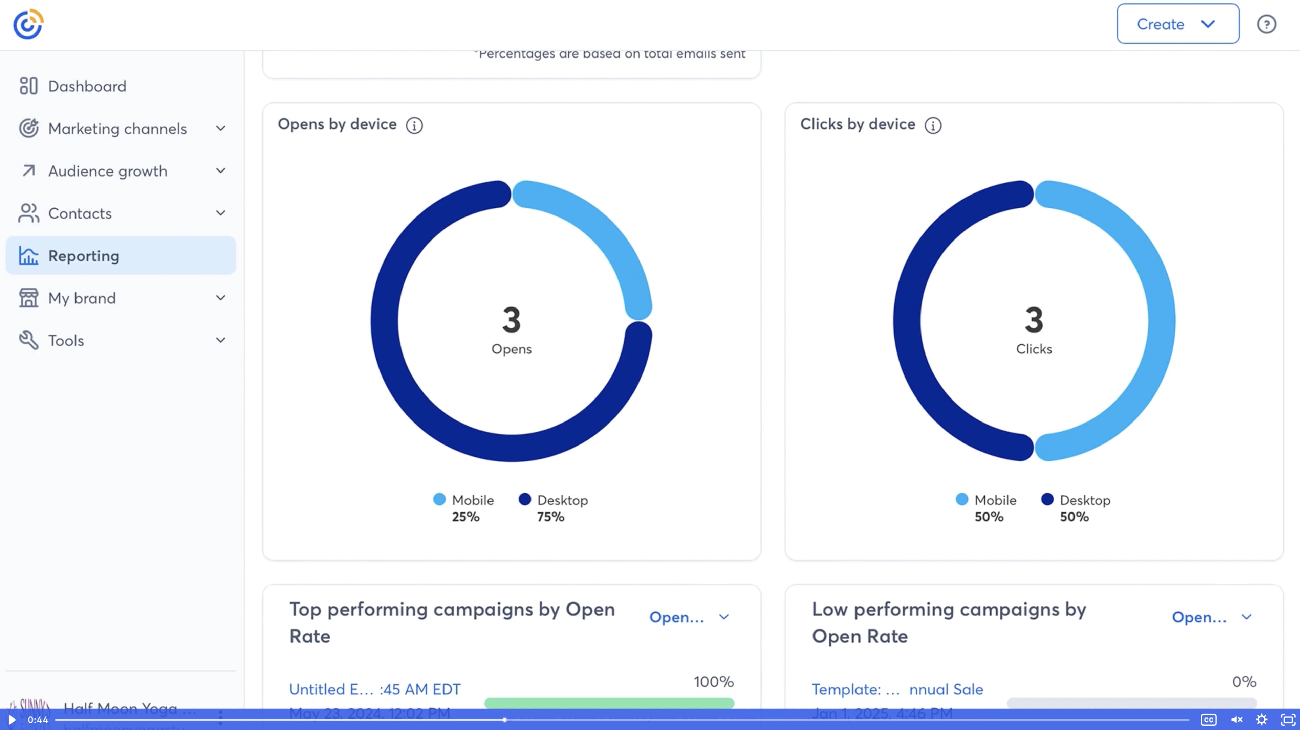Open Untitled E... :45 AM EDT campaign link
The image size is (1300, 730).
click(x=375, y=689)
